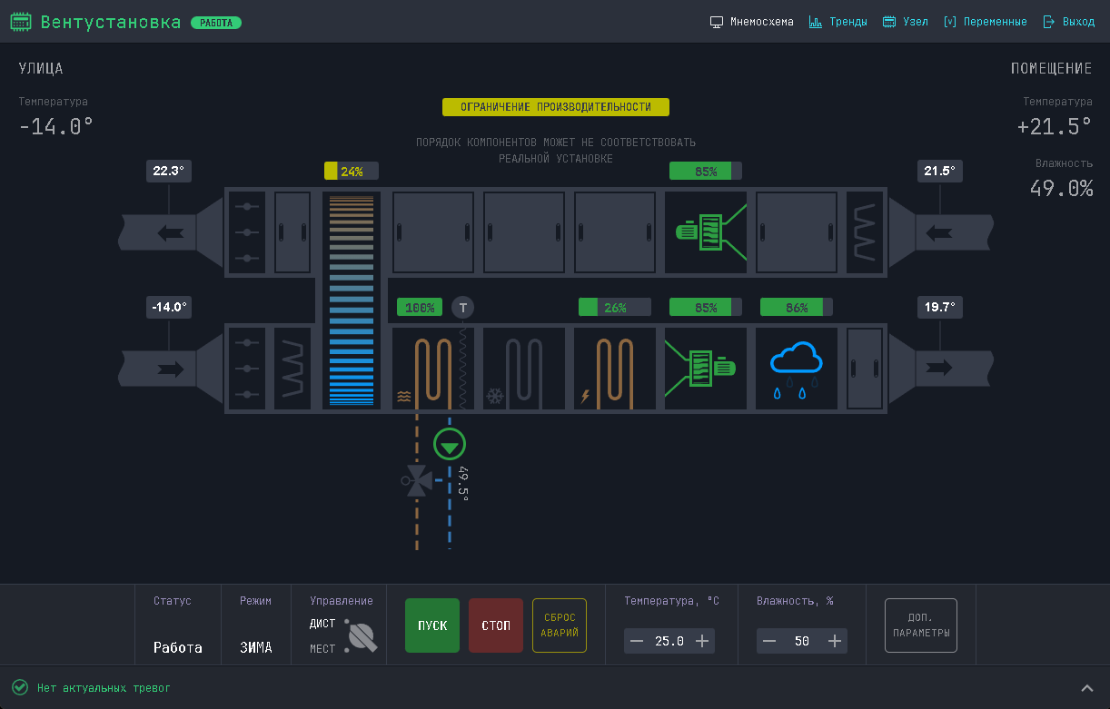Go to the Узел tab
The width and height of the screenshot is (1110, 709).
click(x=906, y=22)
